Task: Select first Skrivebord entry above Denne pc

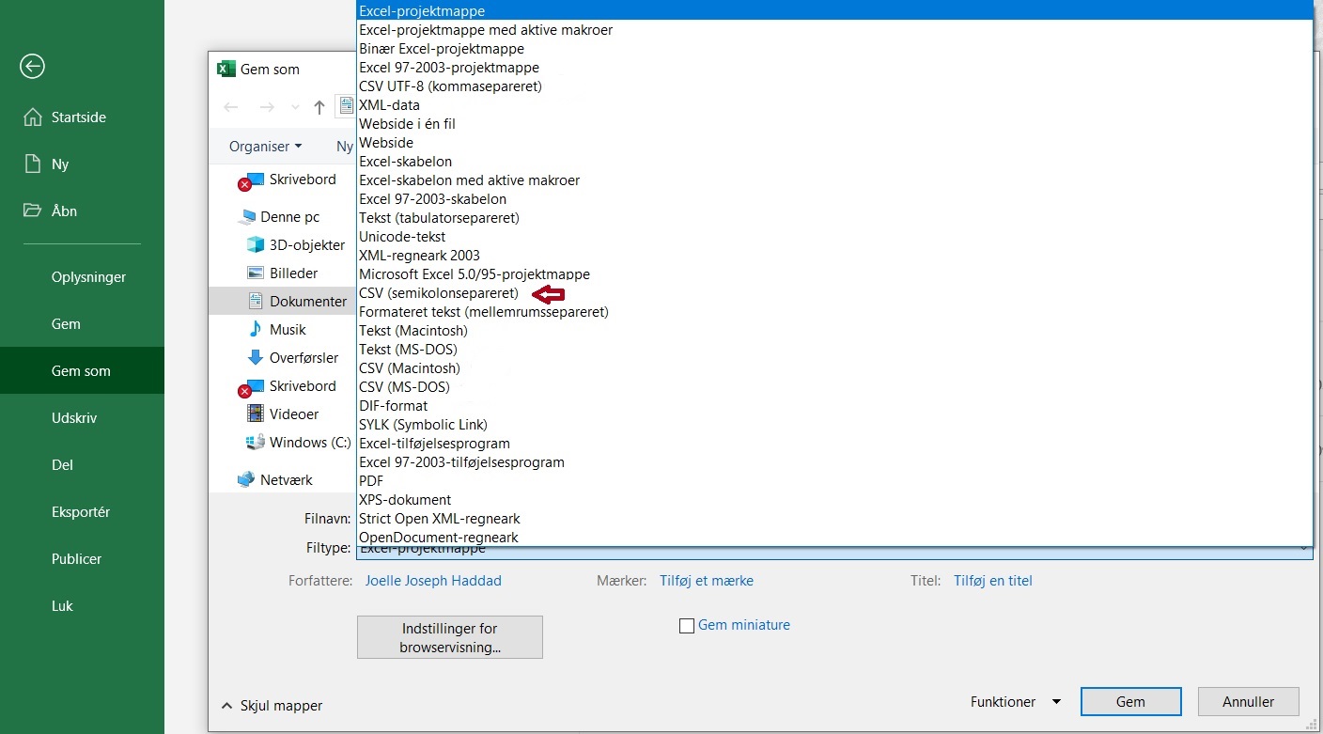Action: click(303, 179)
